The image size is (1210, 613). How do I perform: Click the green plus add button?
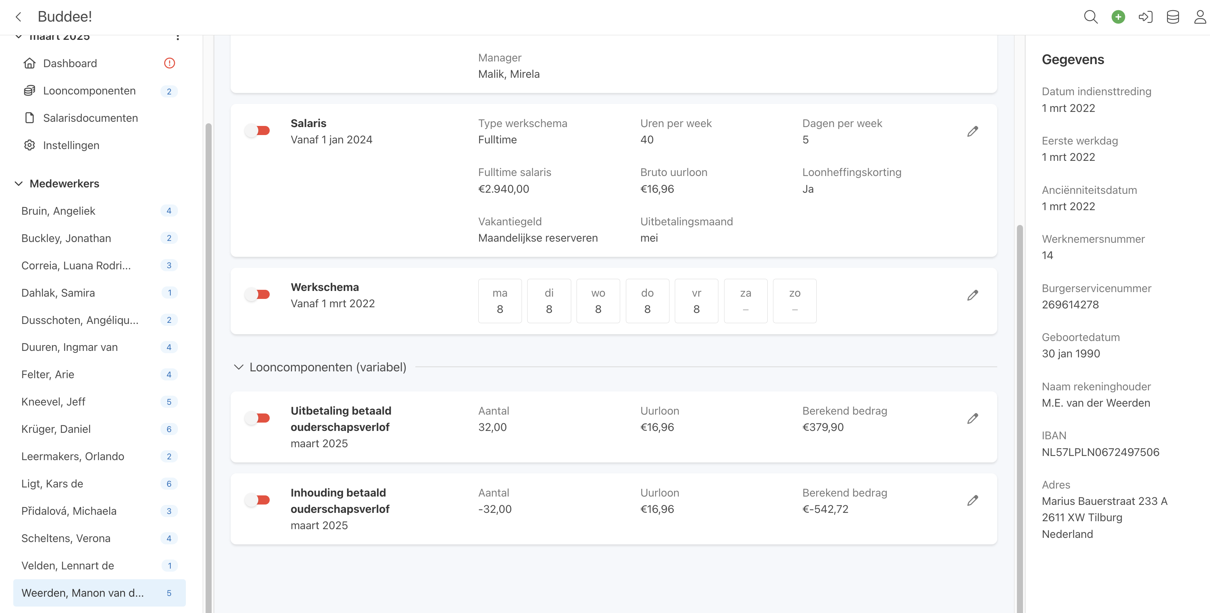(x=1118, y=17)
